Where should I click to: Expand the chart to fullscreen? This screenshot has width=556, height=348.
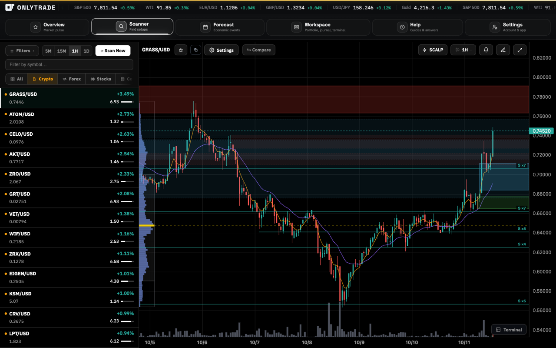click(520, 50)
